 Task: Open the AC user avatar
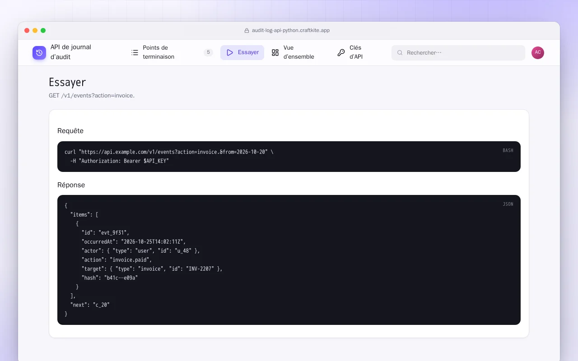click(x=538, y=52)
